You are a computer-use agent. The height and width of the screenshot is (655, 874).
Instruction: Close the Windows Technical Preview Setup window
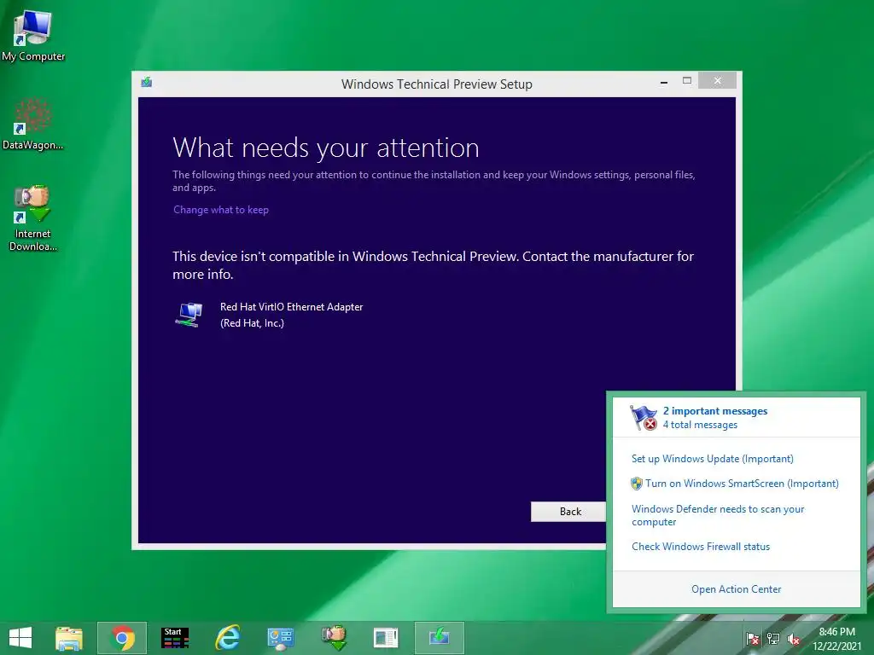coord(717,81)
